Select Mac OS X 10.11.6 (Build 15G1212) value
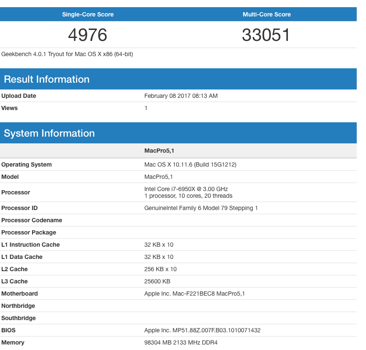This screenshot has width=366, height=350. (x=190, y=164)
